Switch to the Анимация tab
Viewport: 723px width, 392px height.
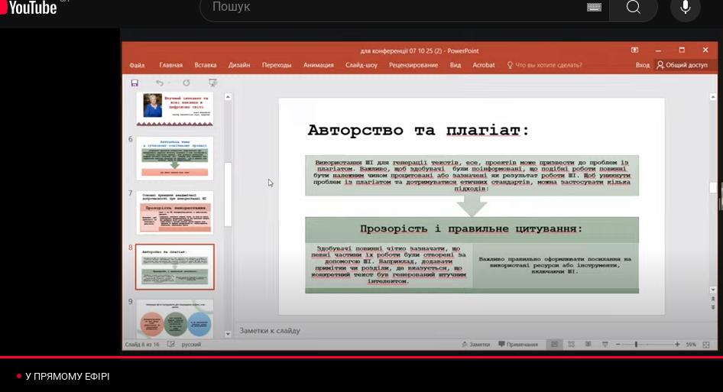tap(318, 65)
